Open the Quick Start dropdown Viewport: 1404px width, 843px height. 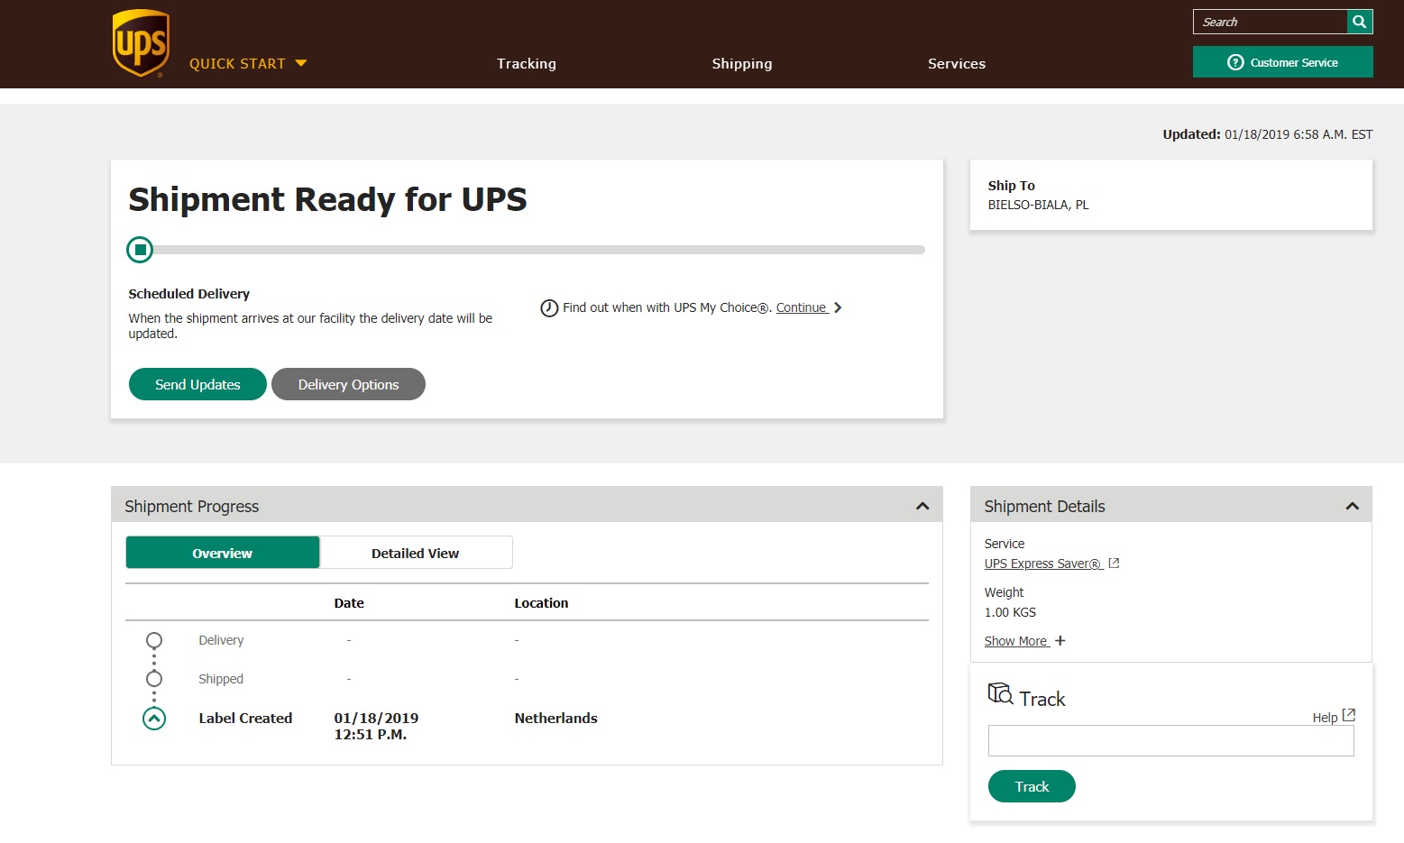248,63
